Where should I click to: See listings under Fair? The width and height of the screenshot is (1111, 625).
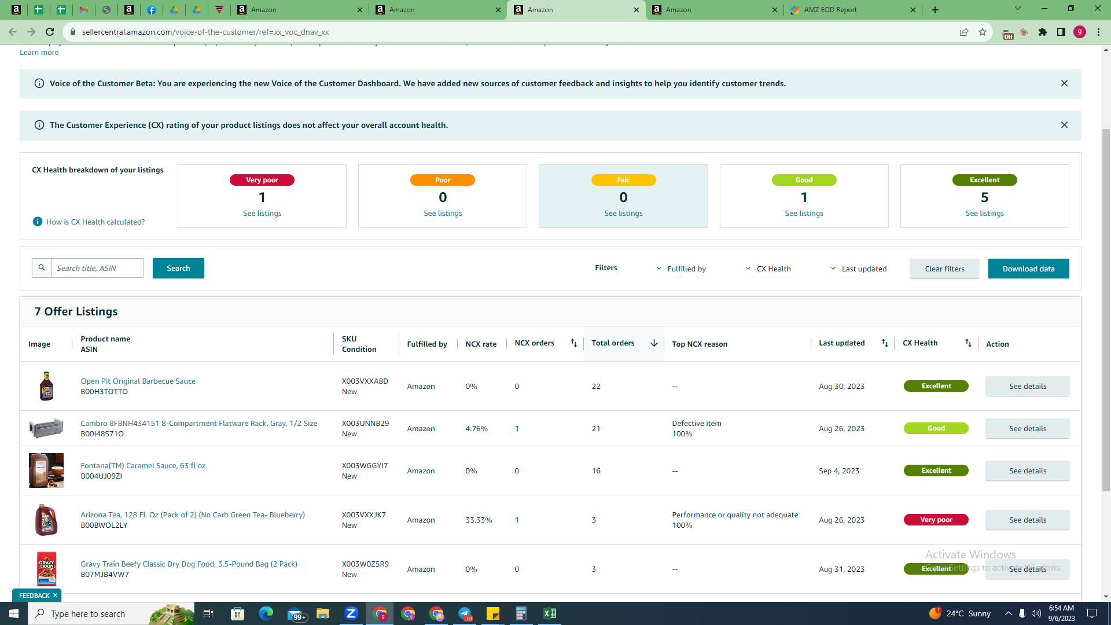(623, 214)
